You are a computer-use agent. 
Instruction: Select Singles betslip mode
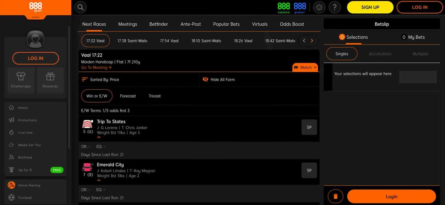pyautogui.click(x=342, y=54)
